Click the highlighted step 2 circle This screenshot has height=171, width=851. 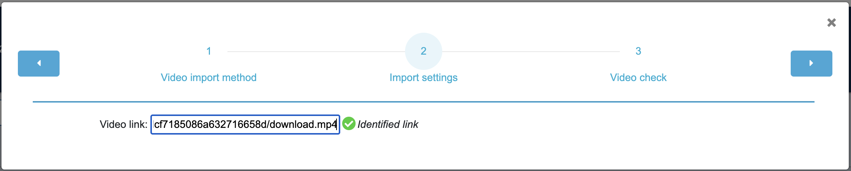424,51
